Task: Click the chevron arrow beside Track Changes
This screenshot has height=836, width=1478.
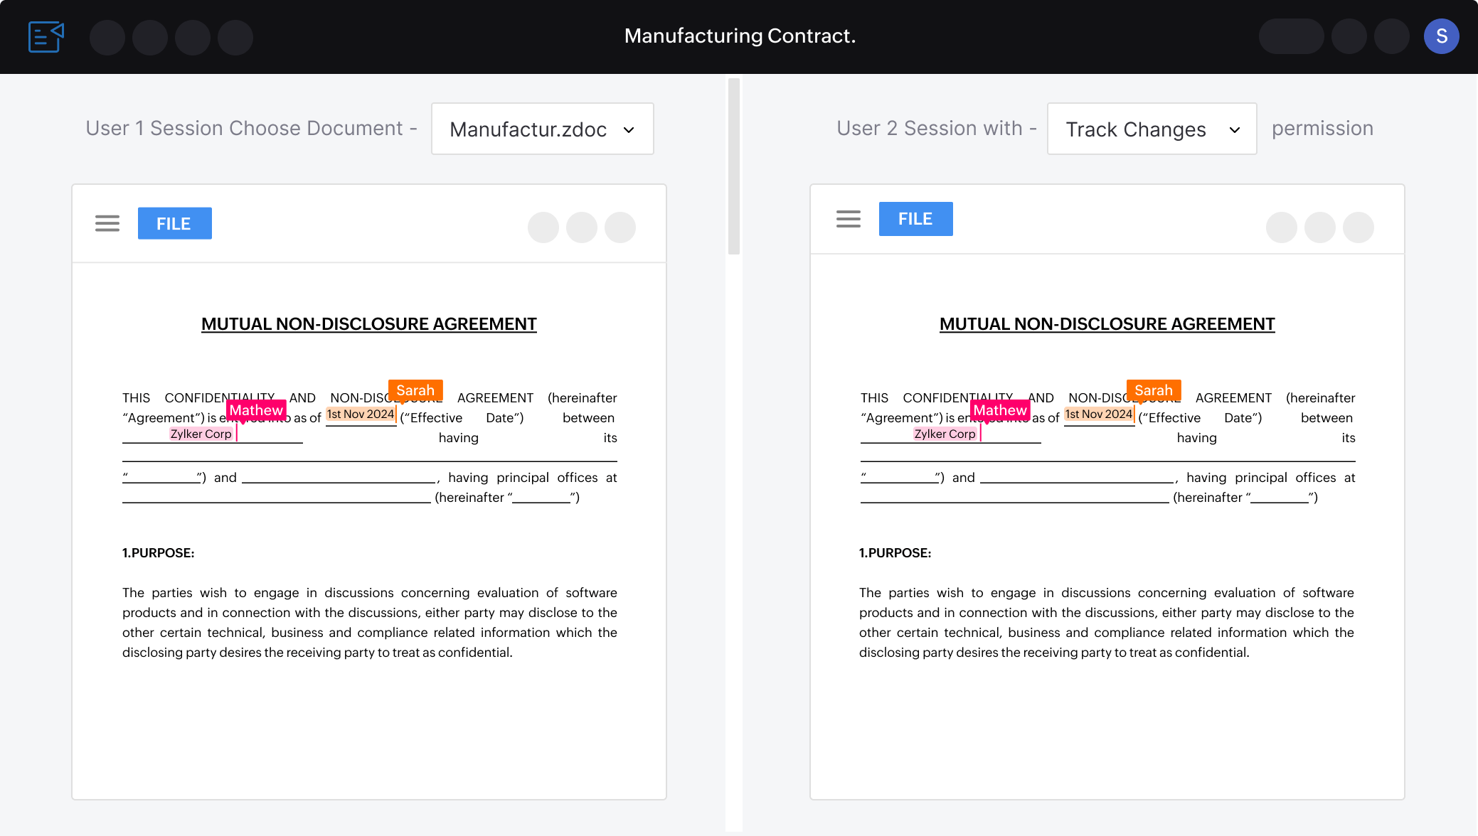Action: click(x=1235, y=130)
